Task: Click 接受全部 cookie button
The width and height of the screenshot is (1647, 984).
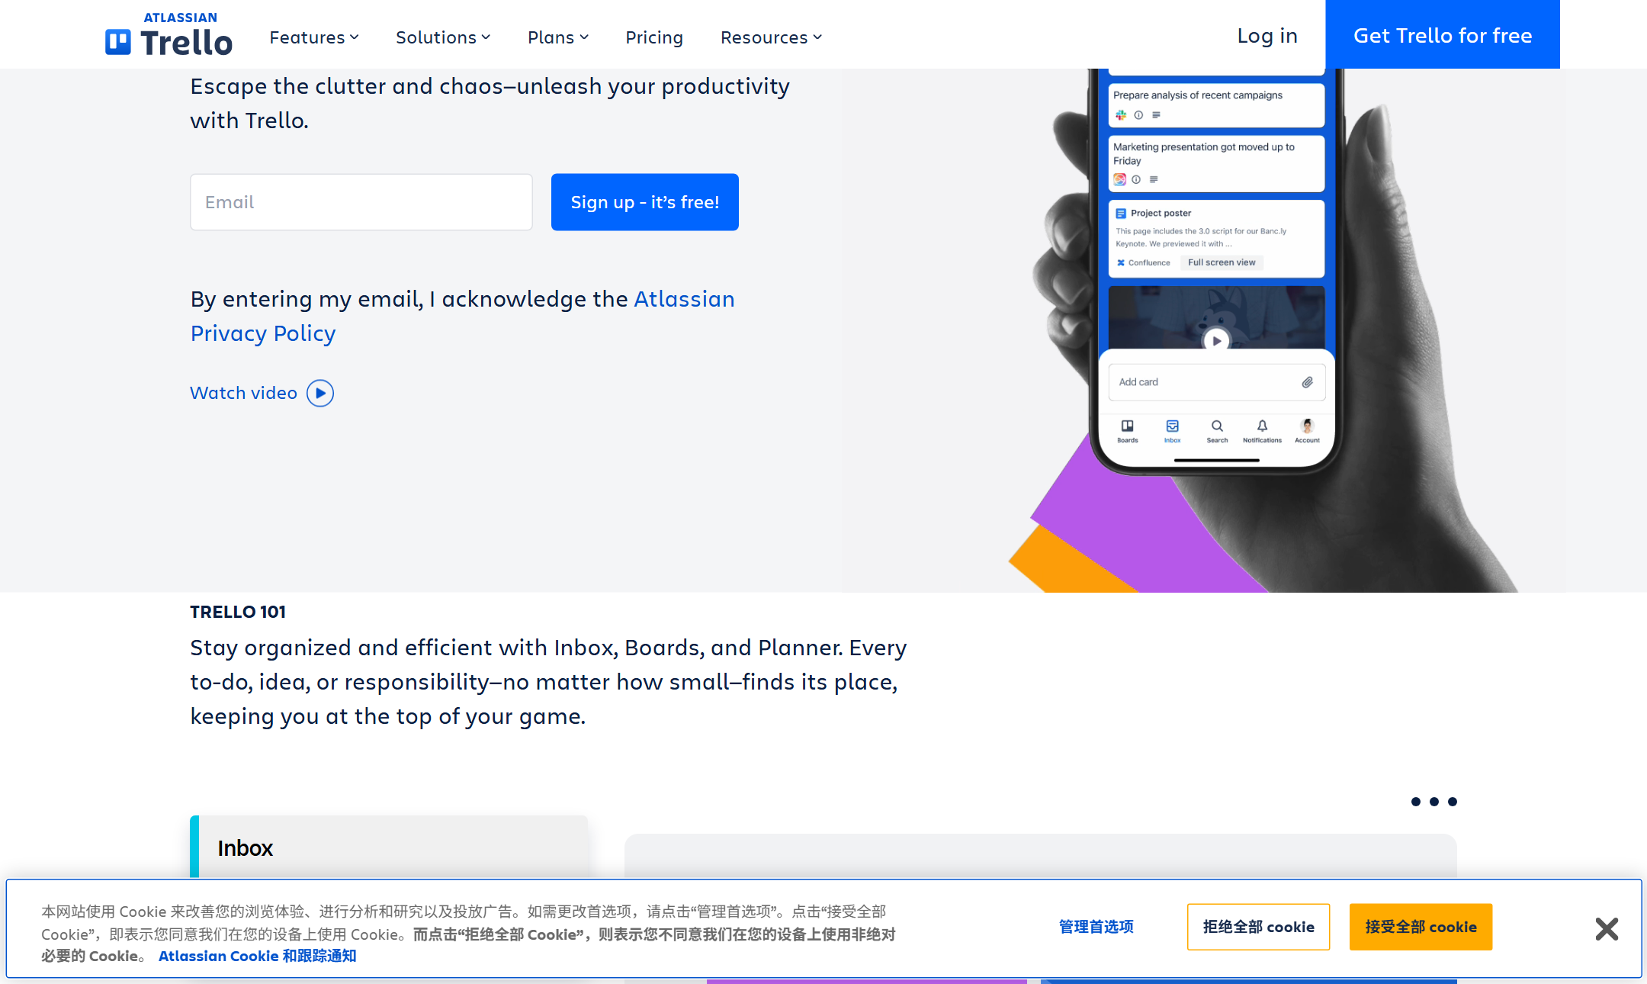Action: coord(1421,927)
